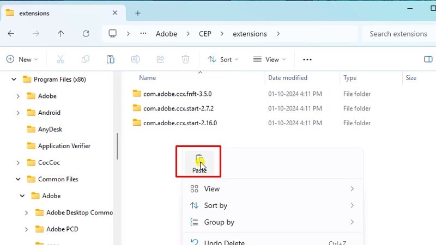Click the Copy icon in the toolbar
Image resolution: width=436 pixels, height=245 pixels.
(86, 59)
